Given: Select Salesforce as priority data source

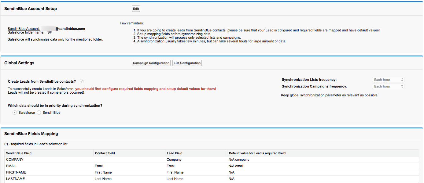Looking at the screenshot, I should [14, 113].
